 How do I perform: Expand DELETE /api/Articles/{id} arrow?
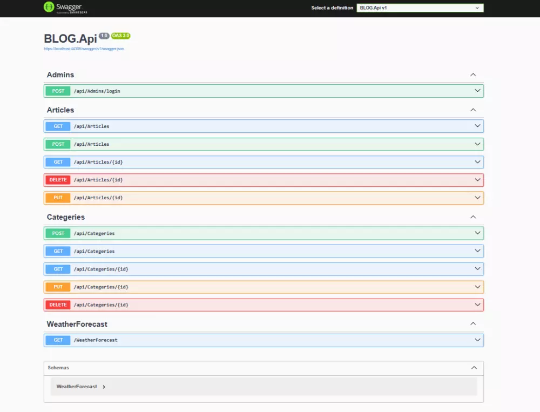tap(477, 179)
